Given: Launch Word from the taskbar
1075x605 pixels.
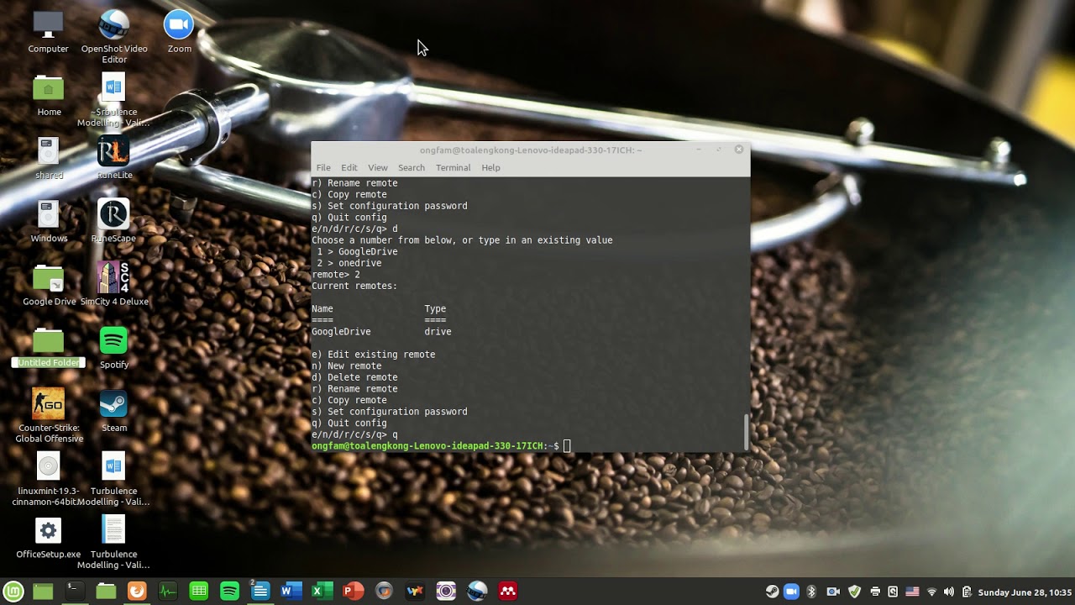Looking at the screenshot, I should coord(291,592).
